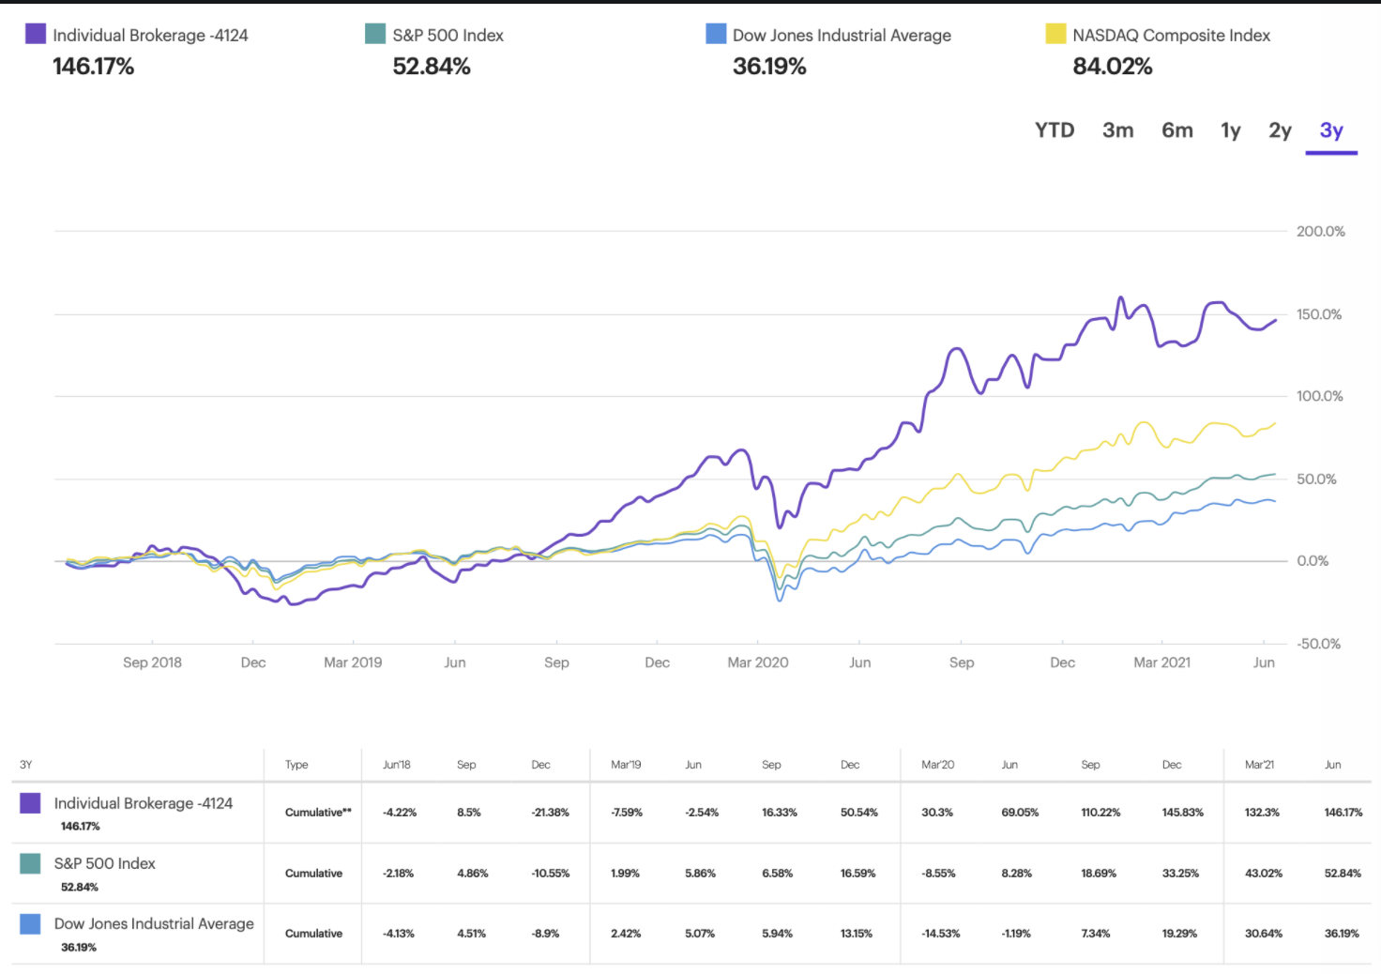This screenshot has height=974, width=1381.
Task: Click Dow Jones Industrial Average table row name
Action: click(x=154, y=923)
